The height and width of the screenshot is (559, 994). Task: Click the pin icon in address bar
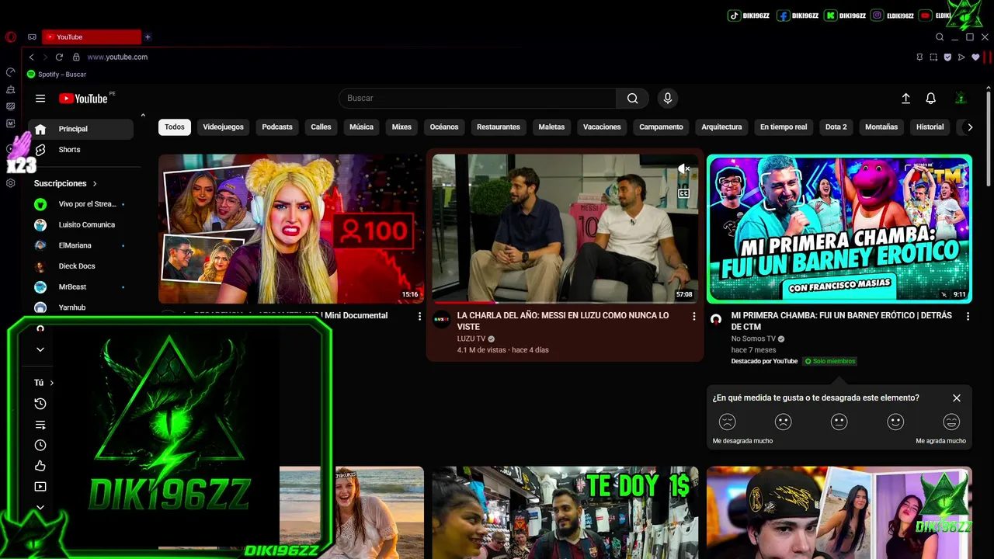[x=919, y=57]
